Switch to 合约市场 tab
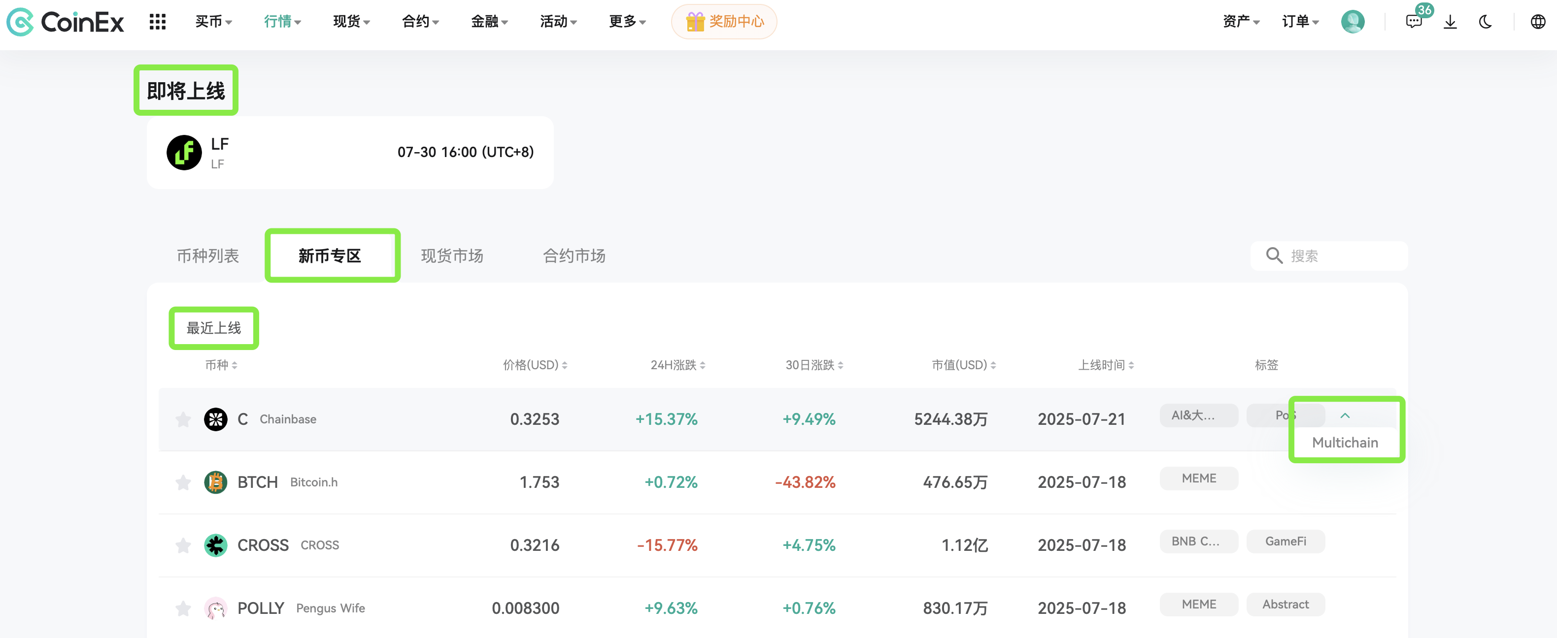The height and width of the screenshot is (638, 1557). [x=574, y=255]
